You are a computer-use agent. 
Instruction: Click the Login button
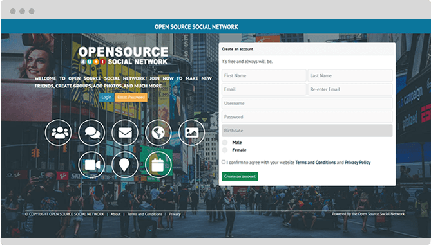pyautogui.click(x=106, y=97)
